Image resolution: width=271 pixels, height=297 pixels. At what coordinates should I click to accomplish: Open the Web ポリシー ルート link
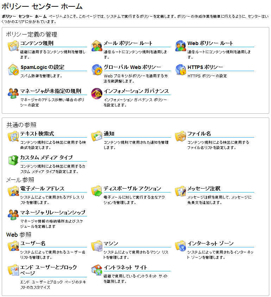210,43
